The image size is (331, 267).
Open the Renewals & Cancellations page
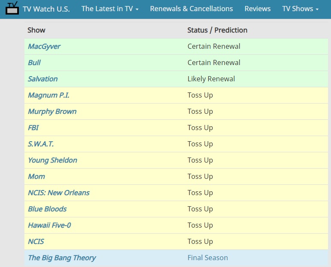192,9
